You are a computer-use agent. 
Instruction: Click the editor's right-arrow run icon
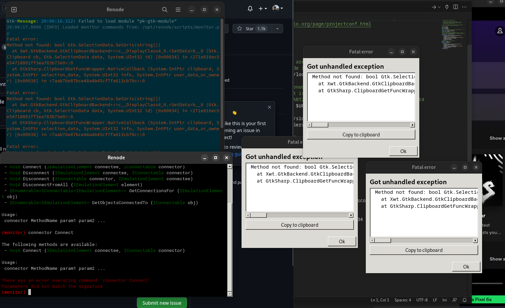[434, 7]
